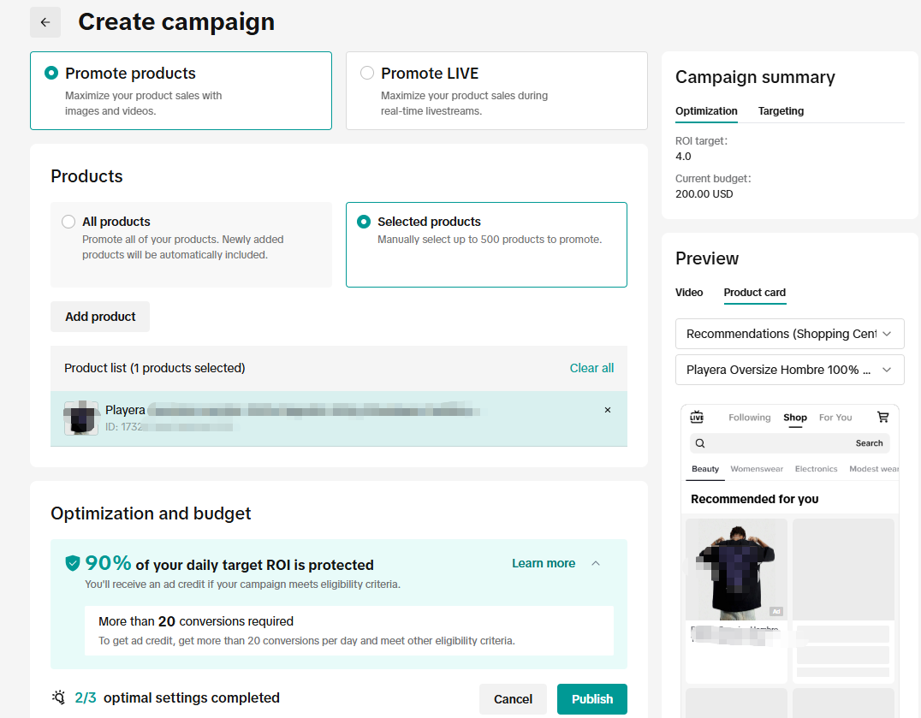Open the Playera Oversize Hombre dropdown
Image resolution: width=921 pixels, height=718 pixels.
tap(789, 370)
